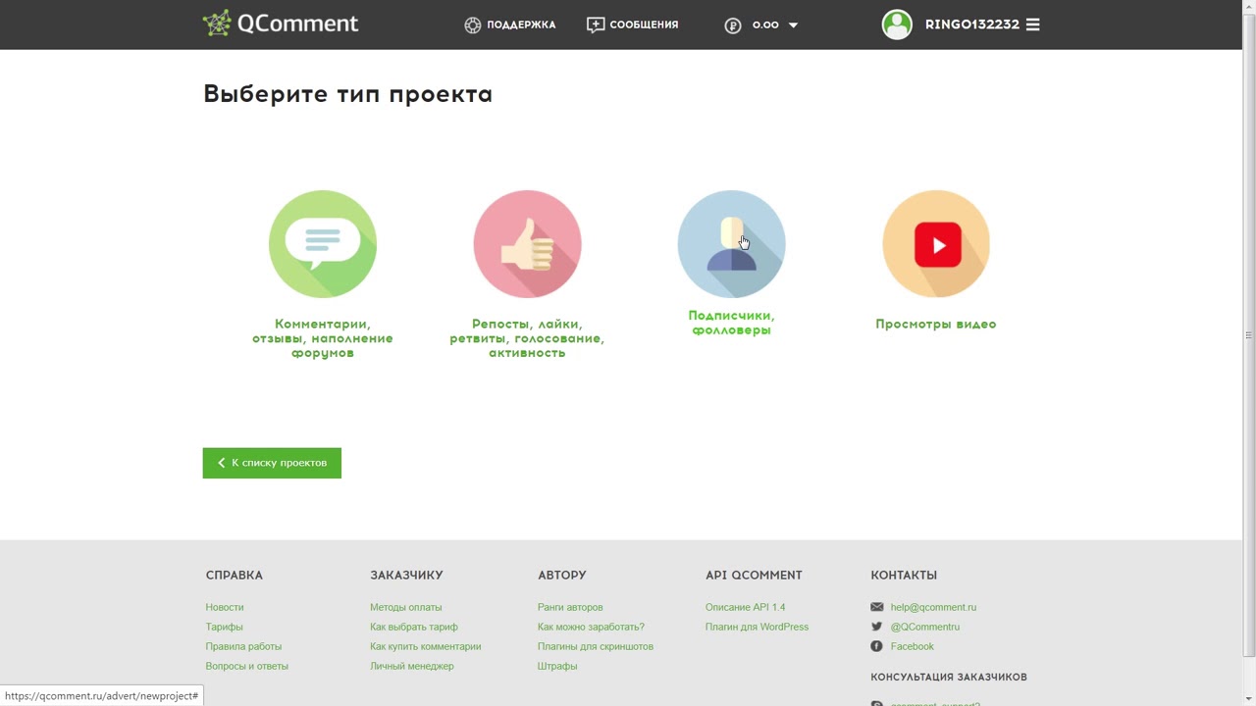Screen dimensions: 1256x706
Task: Open 'Описание API 1.4' footer link
Action: [x=745, y=607]
